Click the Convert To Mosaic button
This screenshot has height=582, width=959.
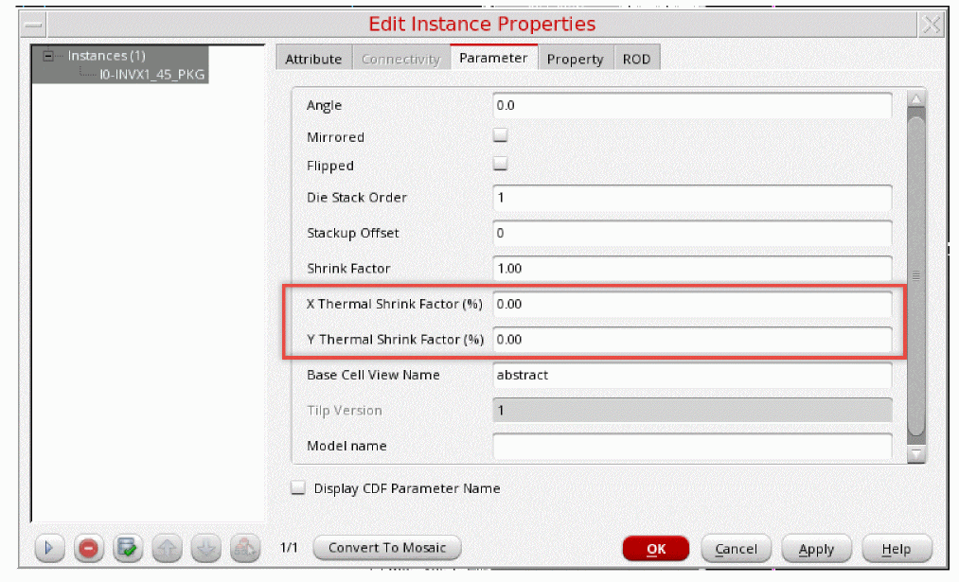tap(387, 548)
